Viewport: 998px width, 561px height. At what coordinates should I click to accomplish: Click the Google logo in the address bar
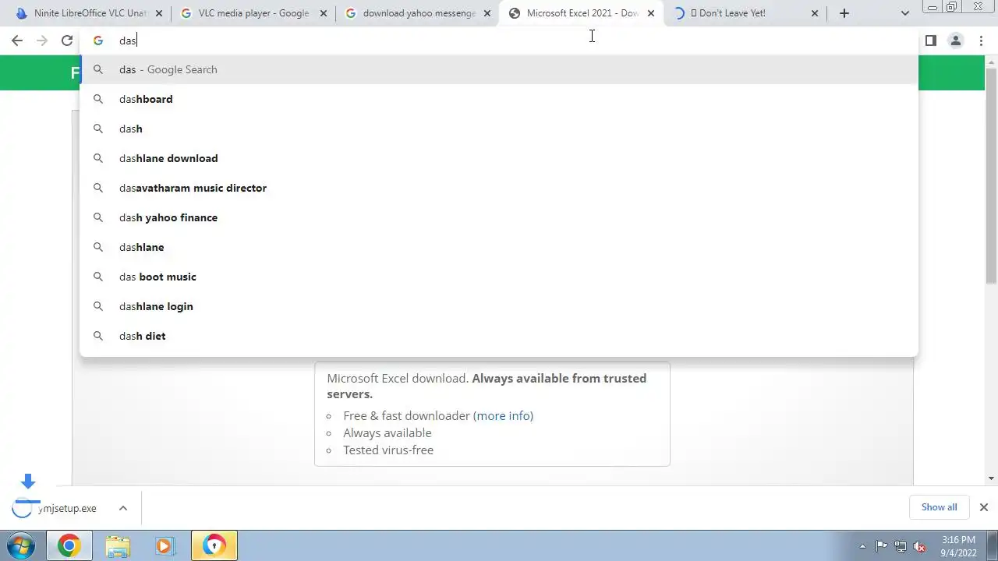[x=98, y=41]
